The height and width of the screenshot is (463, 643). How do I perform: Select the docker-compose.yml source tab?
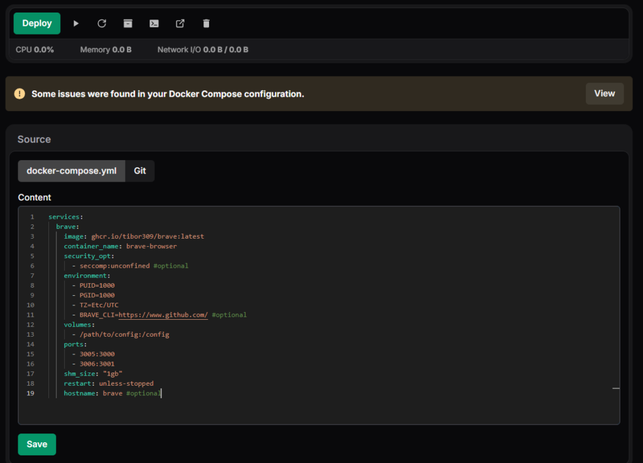pyautogui.click(x=72, y=171)
